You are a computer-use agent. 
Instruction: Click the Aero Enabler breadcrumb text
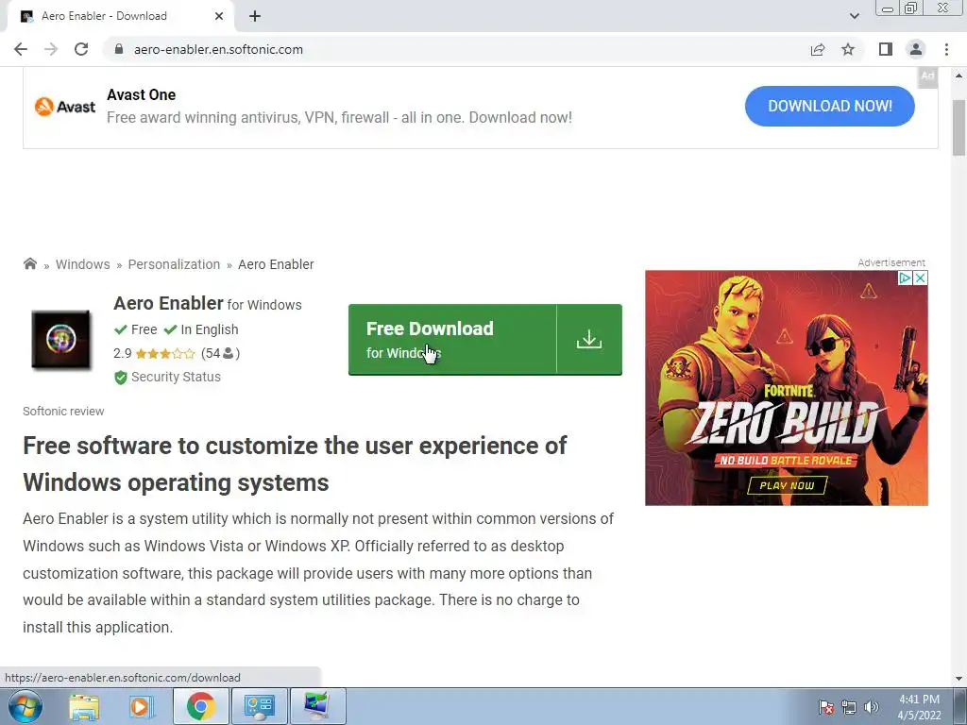point(276,264)
